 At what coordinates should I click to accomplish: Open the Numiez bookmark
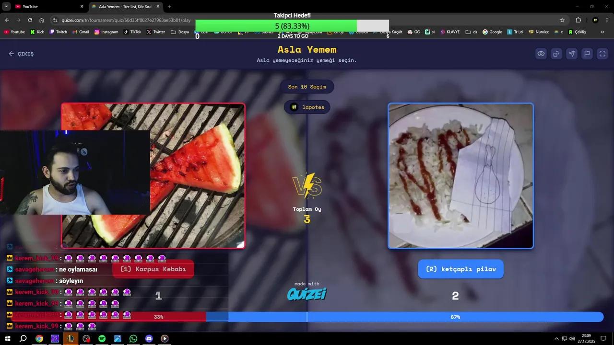click(539, 32)
